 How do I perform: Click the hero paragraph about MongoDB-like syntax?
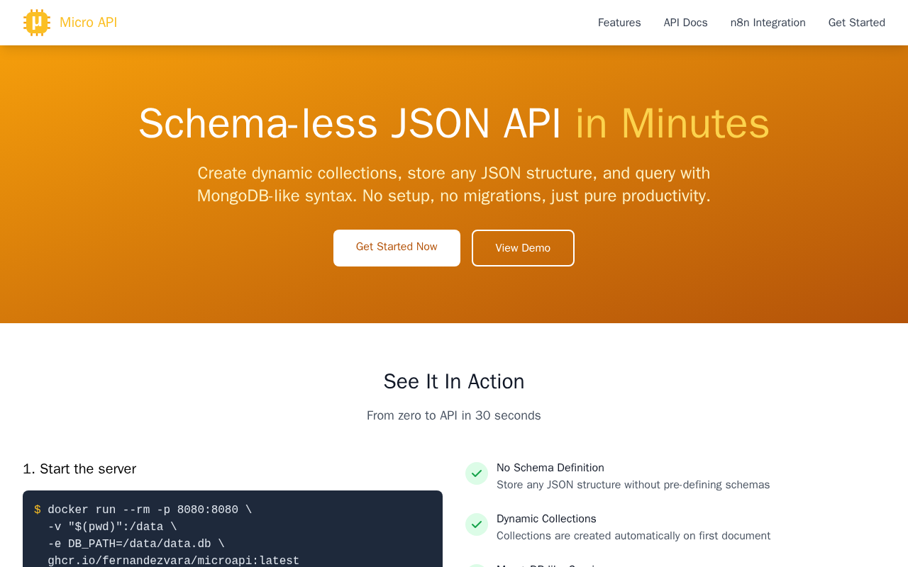coord(454,184)
